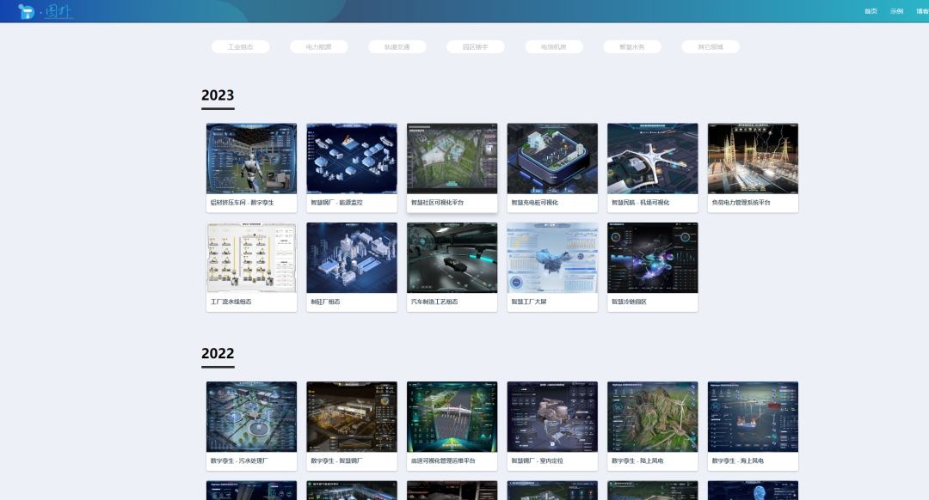
Task: Open the 首页 nav menu item
Action: coord(871,11)
